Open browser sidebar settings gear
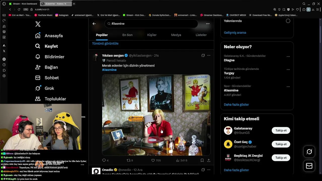The height and width of the screenshot is (181, 322). pyautogui.click(x=4, y=76)
